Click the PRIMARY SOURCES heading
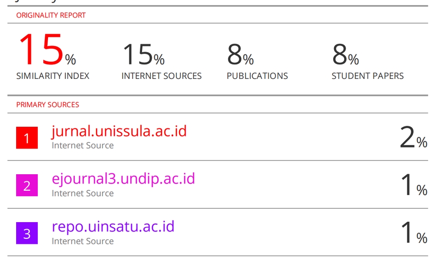The width and height of the screenshot is (443, 259). tap(48, 105)
